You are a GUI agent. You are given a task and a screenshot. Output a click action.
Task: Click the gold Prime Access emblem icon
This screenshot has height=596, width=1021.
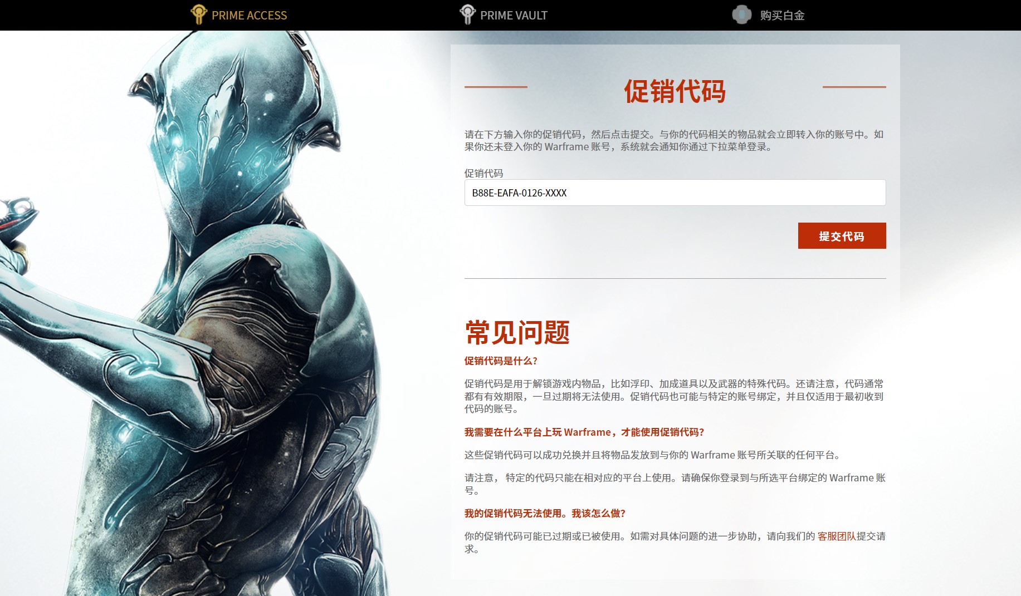click(198, 14)
